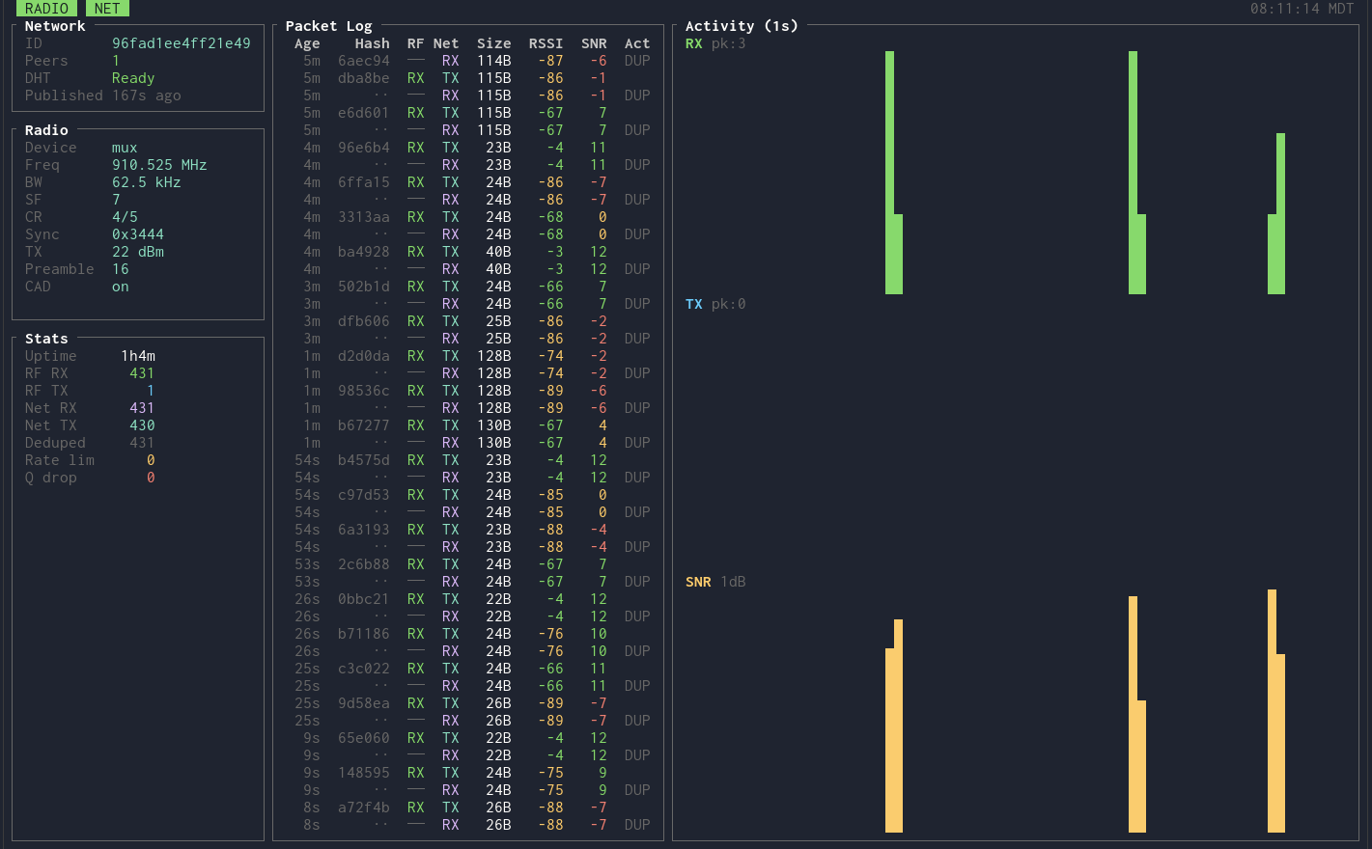Select packet hash dfb606
The height and width of the screenshot is (849, 1372).
coord(364,321)
